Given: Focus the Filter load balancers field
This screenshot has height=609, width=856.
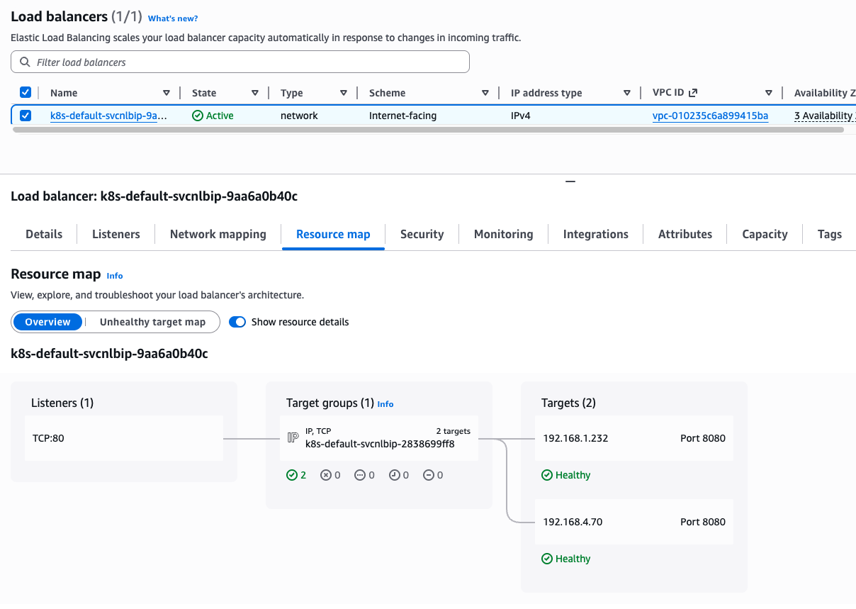Looking at the screenshot, I should coord(248,62).
